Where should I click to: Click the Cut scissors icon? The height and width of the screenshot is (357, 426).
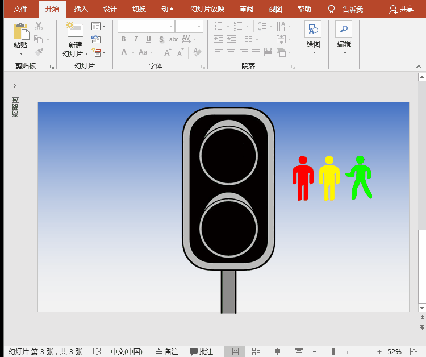[39, 26]
